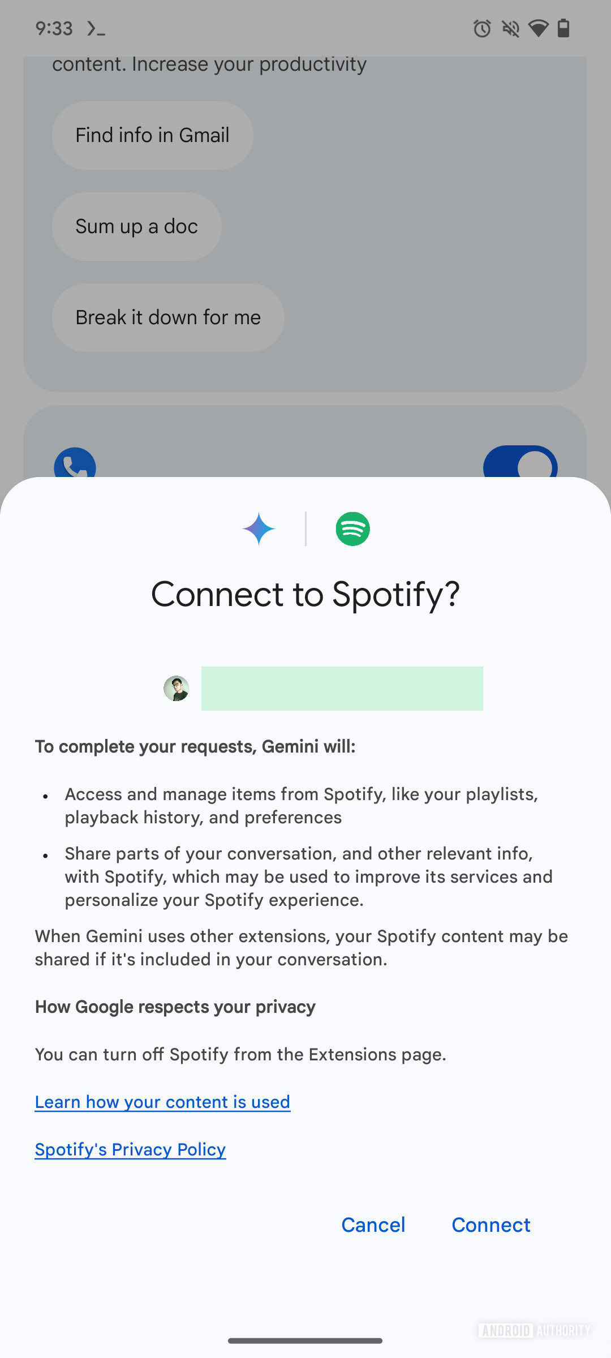Tap the Sum up a doc chip
Viewport: 611px width, 1358px height.
coord(136,226)
